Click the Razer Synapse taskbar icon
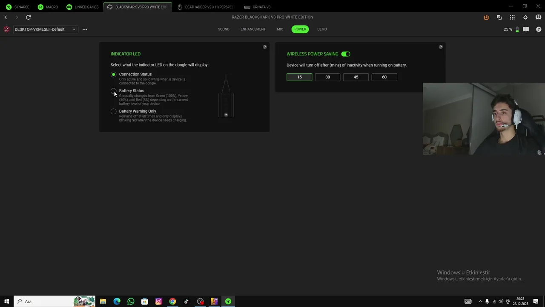Screen dimensions: 545x307 pyautogui.click(x=228, y=301)
